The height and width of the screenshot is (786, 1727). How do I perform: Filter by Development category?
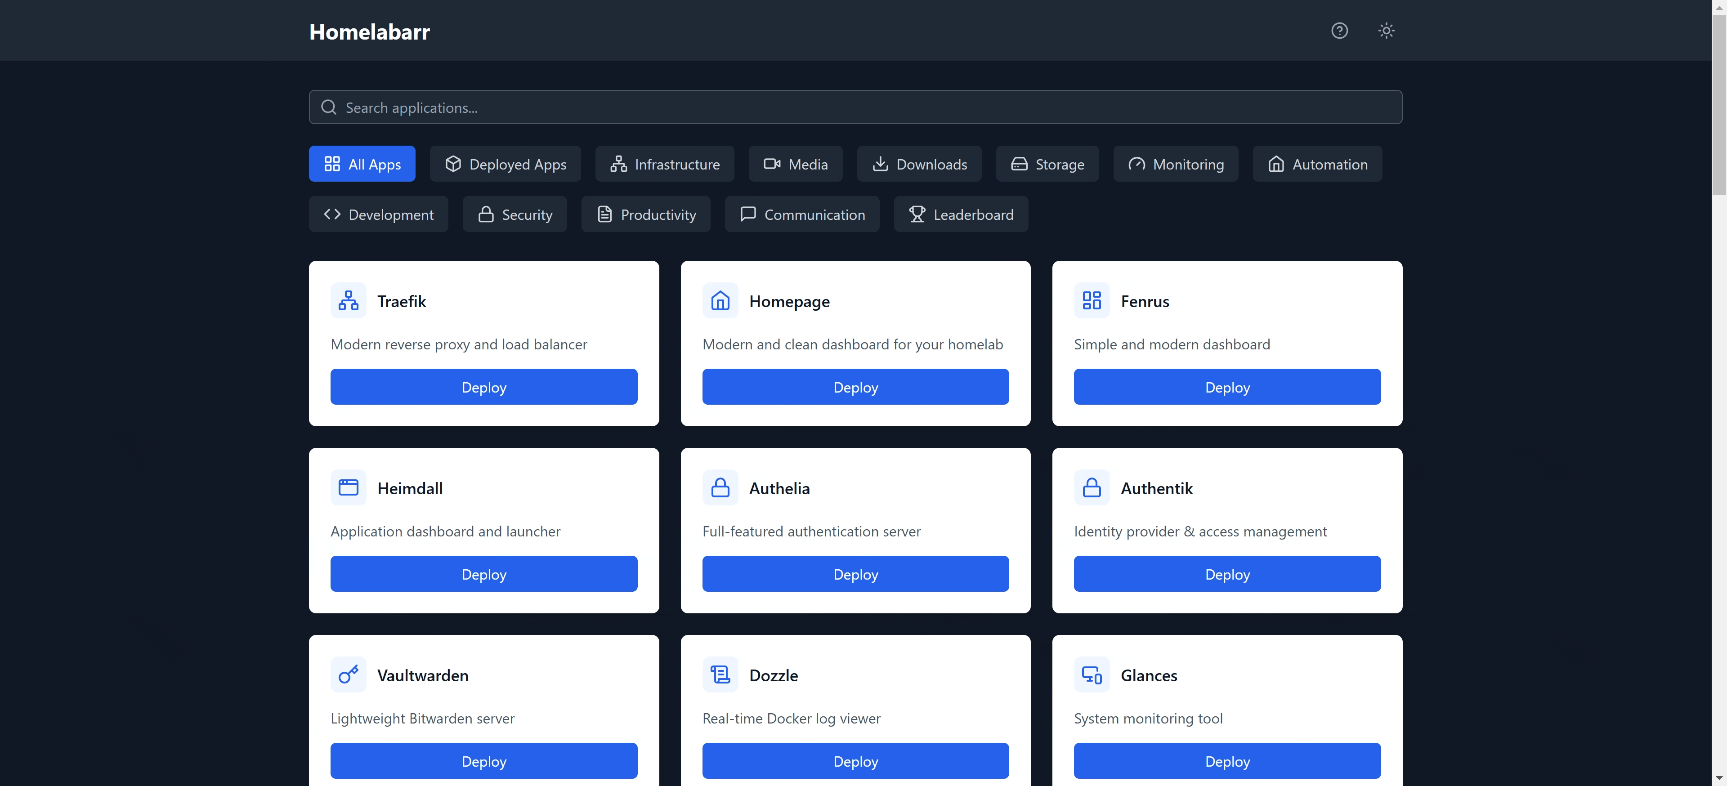pyautogui.click(x=379, y=214)
